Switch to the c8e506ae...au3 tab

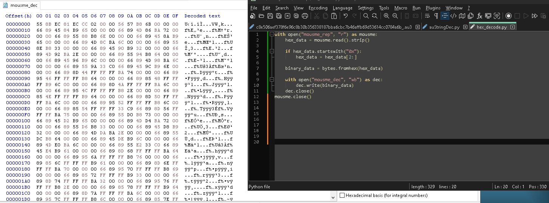point(334,27)
